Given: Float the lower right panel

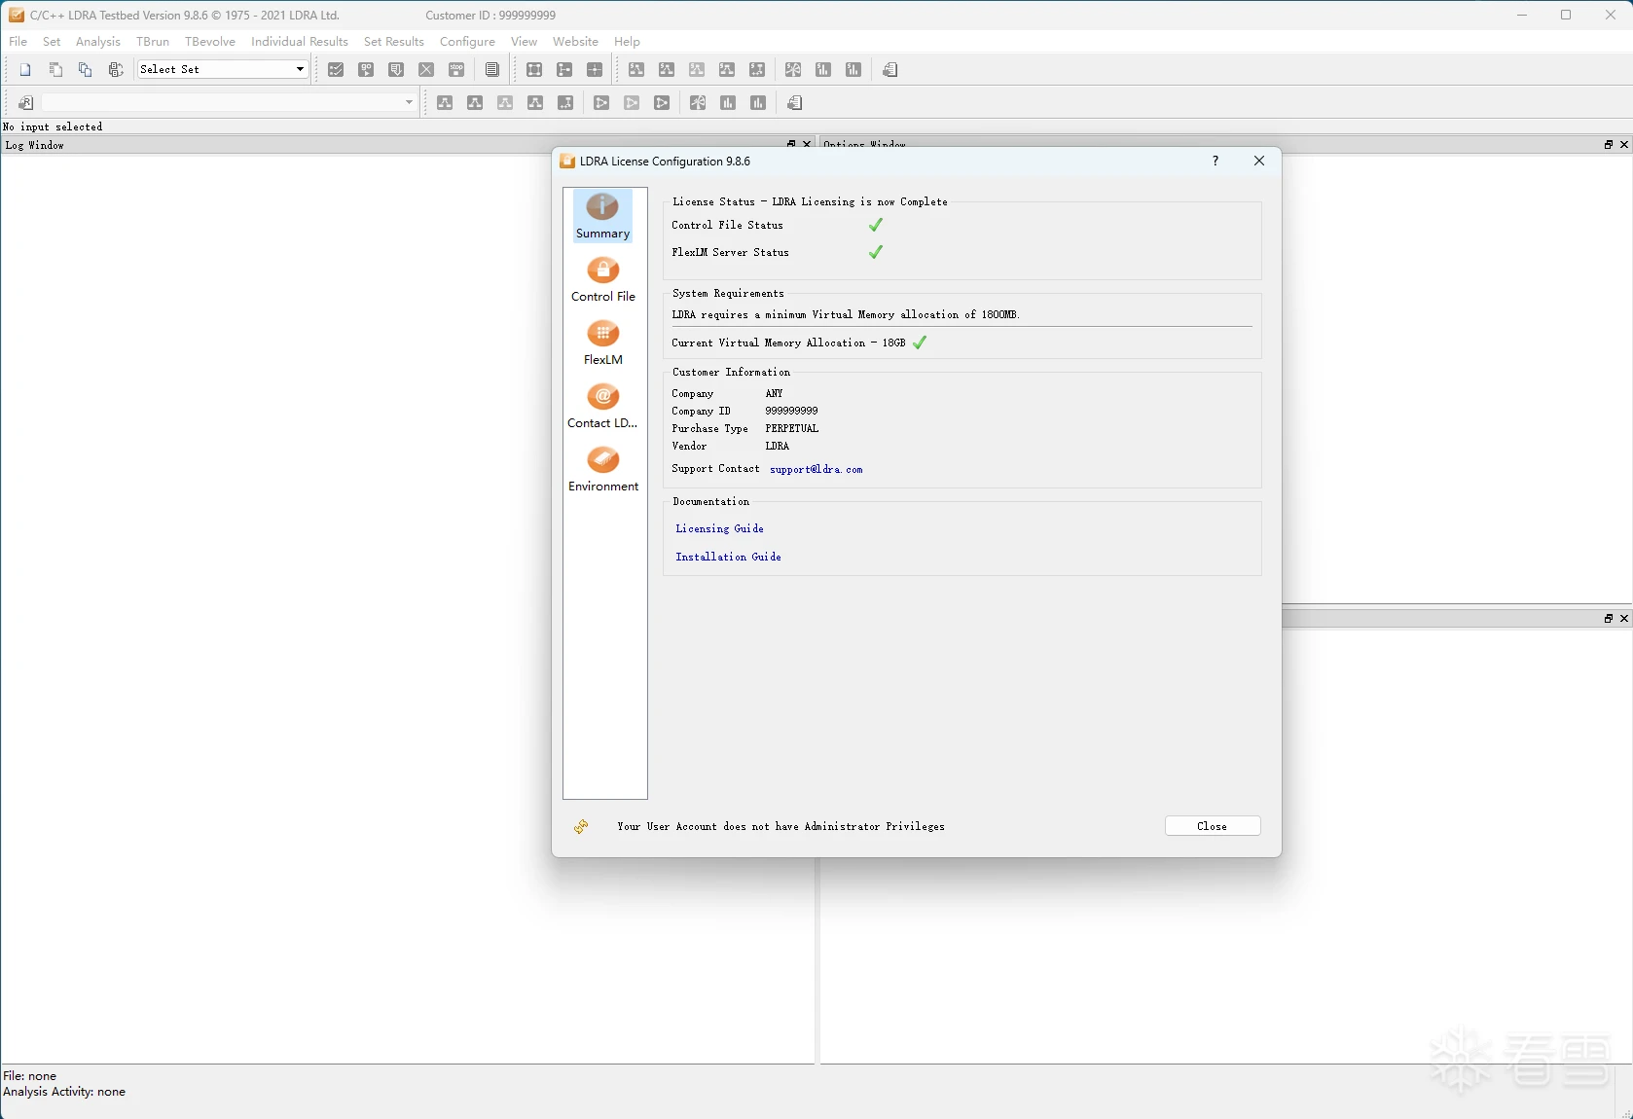Looking at the screenshot, I should point(1609,618).
